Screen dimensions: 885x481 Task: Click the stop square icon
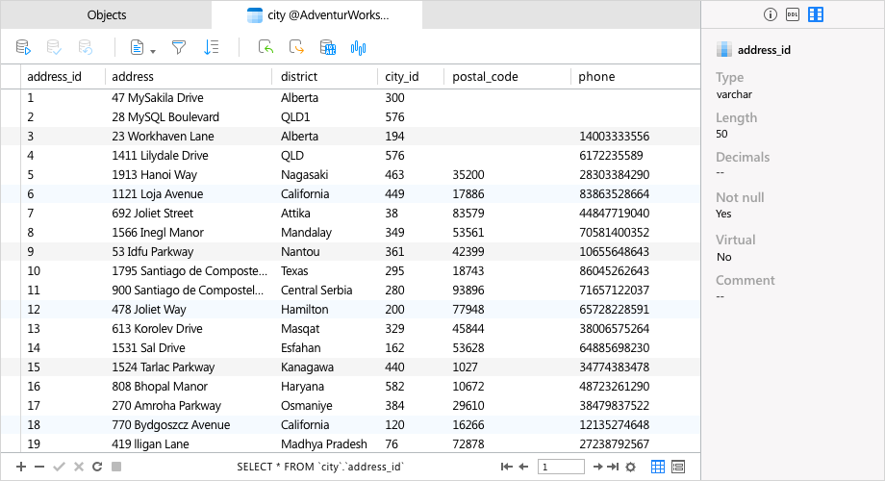(116, 467)
